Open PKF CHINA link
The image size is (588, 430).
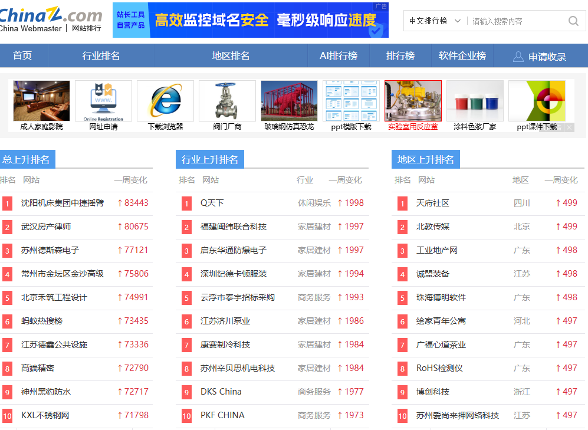click(222, 415)
